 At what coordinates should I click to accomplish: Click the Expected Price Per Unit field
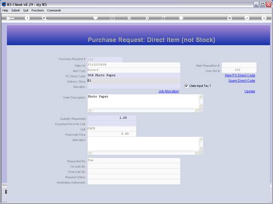[112, 124]
